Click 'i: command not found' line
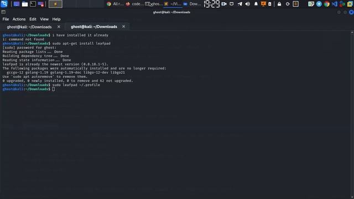The image size is (354, 199). click(x=23, y=39)
